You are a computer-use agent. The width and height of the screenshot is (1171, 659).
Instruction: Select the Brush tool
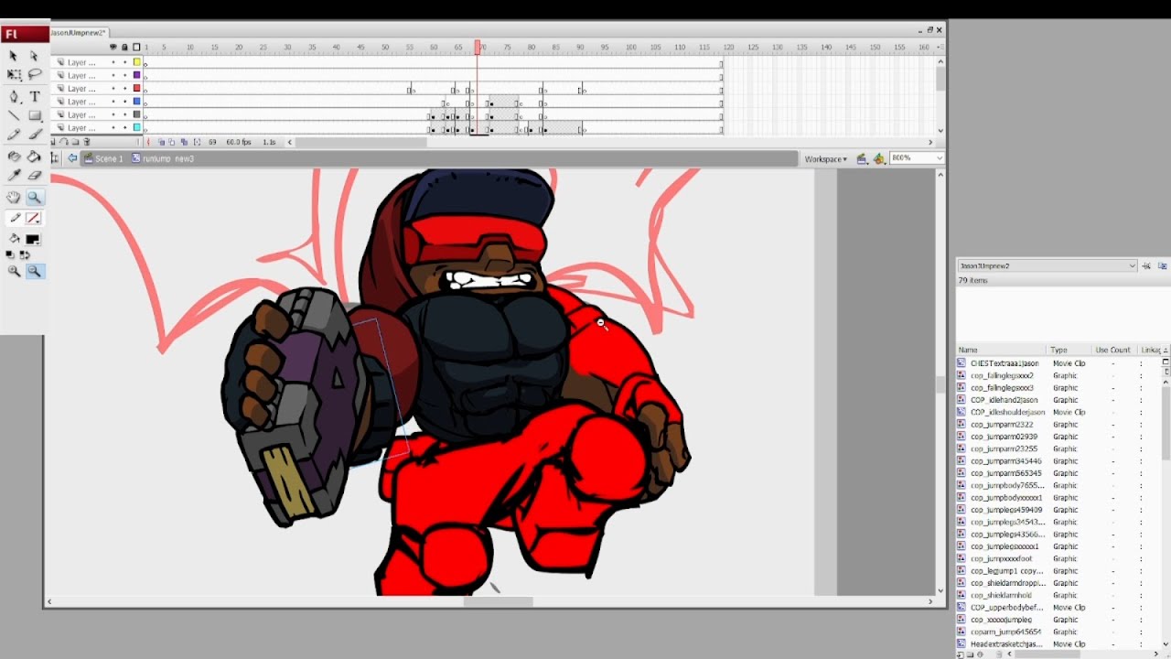(x=34, y=135)
